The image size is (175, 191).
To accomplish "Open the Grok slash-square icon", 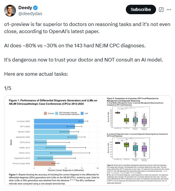I will 161,9.
